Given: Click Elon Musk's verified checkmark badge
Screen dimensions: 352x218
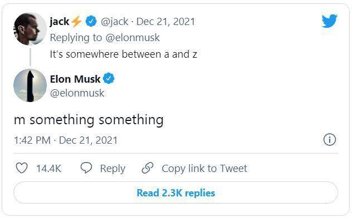Looking at the screenshot, I should coord(109,79).
